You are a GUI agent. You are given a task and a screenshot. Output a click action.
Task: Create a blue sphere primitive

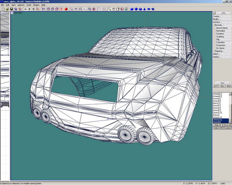click(136, 9)
